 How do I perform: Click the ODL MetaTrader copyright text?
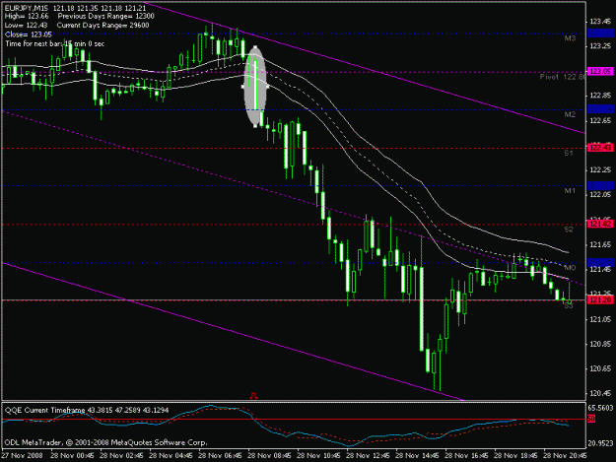point(105,442)
